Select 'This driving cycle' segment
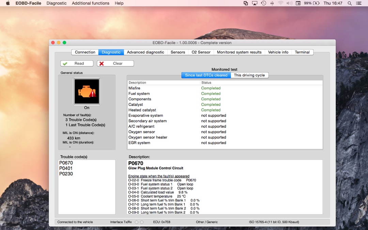 point(249,75)
